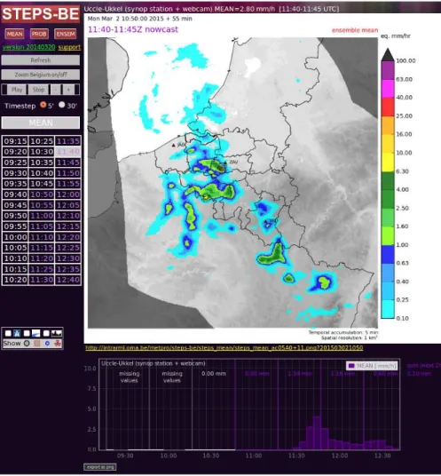The image size is (441, 476).
Task: Select the 12:15 nowcast frame
Action: [68, 226]
